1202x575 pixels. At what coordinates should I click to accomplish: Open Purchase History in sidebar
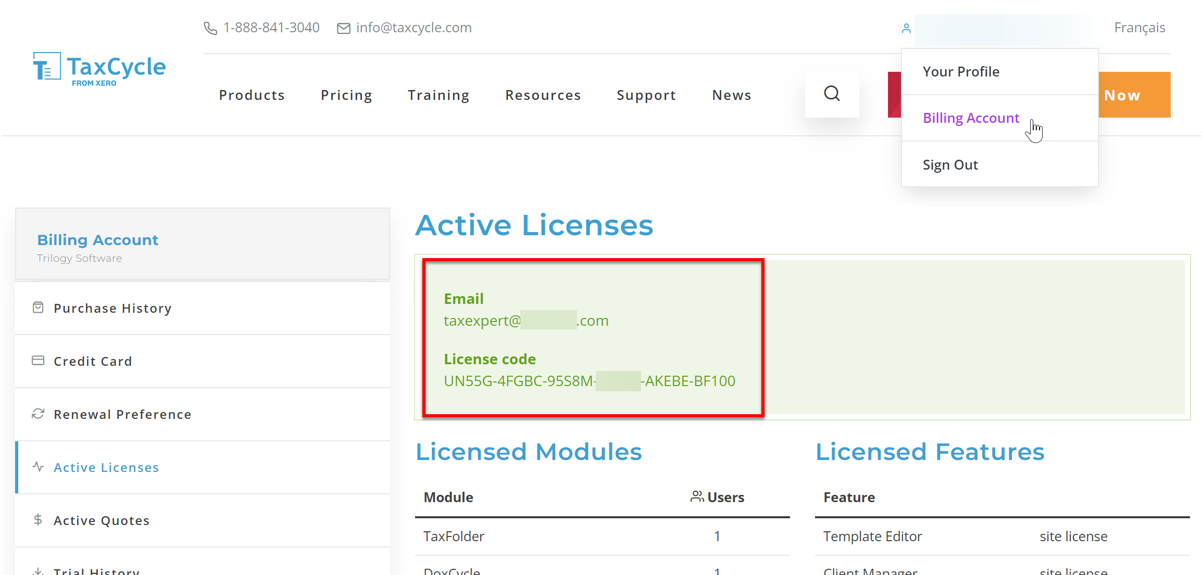click(x=203, y=308)
